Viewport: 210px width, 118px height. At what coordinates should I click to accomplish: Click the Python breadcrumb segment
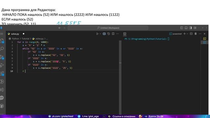click(15, 39)
